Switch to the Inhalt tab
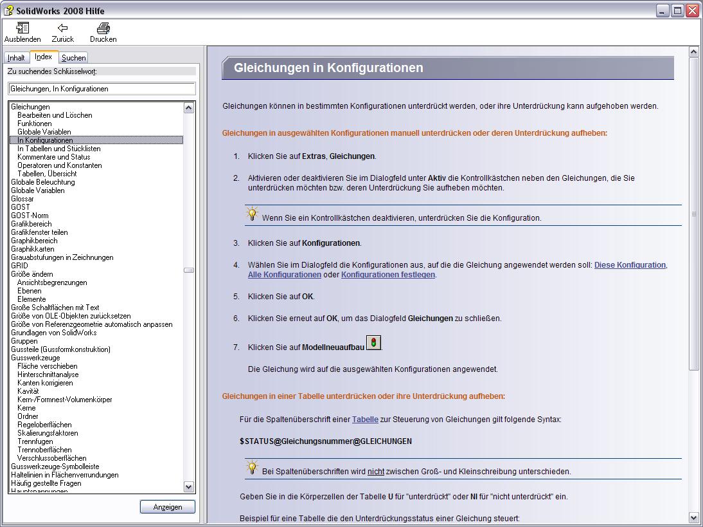Screen dimensions: 703x527 pyautogui.click(x=16, y=58)
